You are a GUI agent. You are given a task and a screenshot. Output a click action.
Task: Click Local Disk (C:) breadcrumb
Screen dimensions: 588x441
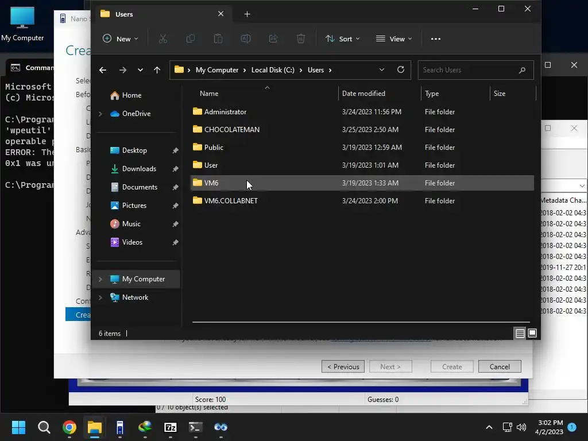273,70
